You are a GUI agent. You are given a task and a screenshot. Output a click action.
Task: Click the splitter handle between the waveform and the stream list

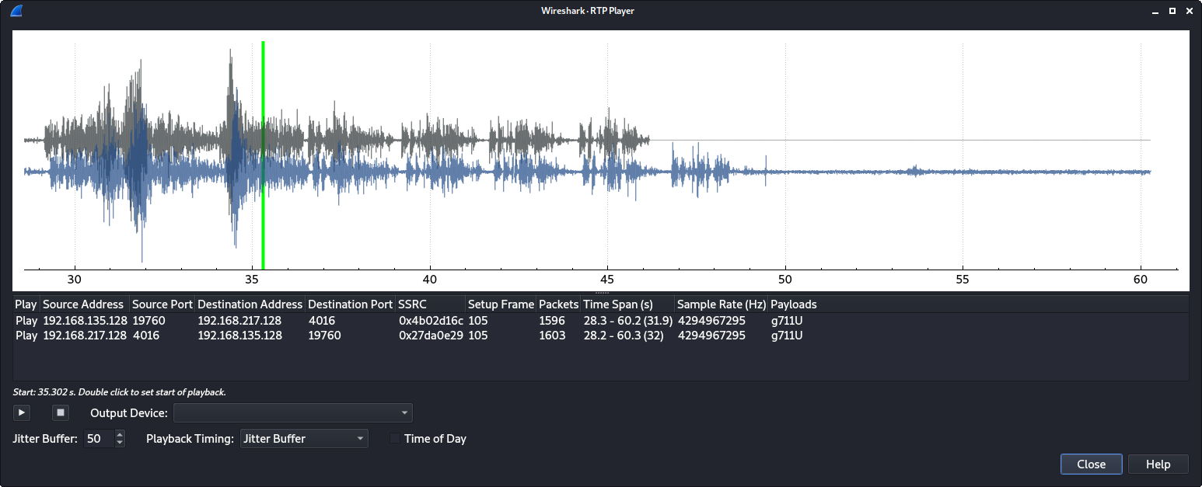(601, 292)
